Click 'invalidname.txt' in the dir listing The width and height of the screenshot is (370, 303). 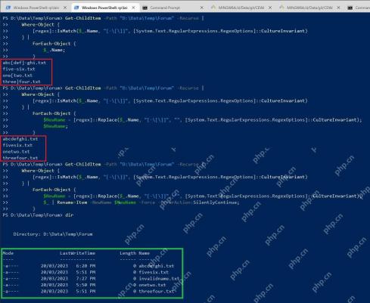pyautogui.click(x=159, y=279)
